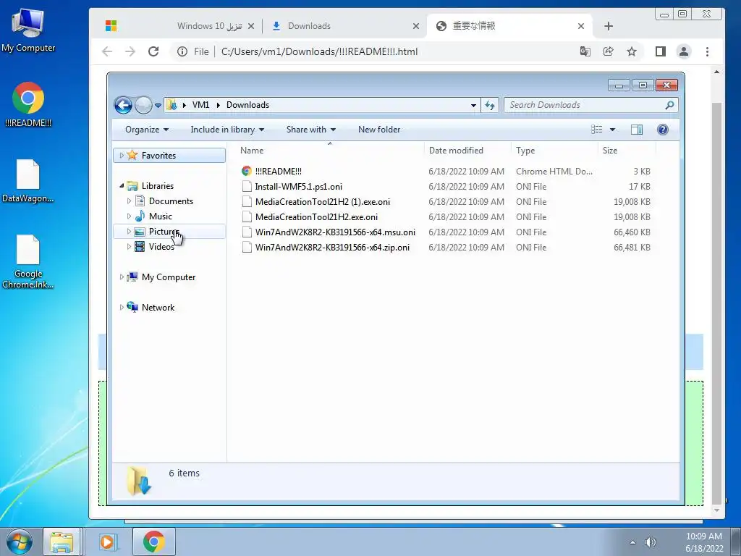
Task: Open the Organize menu
Action: coord(147,130)
